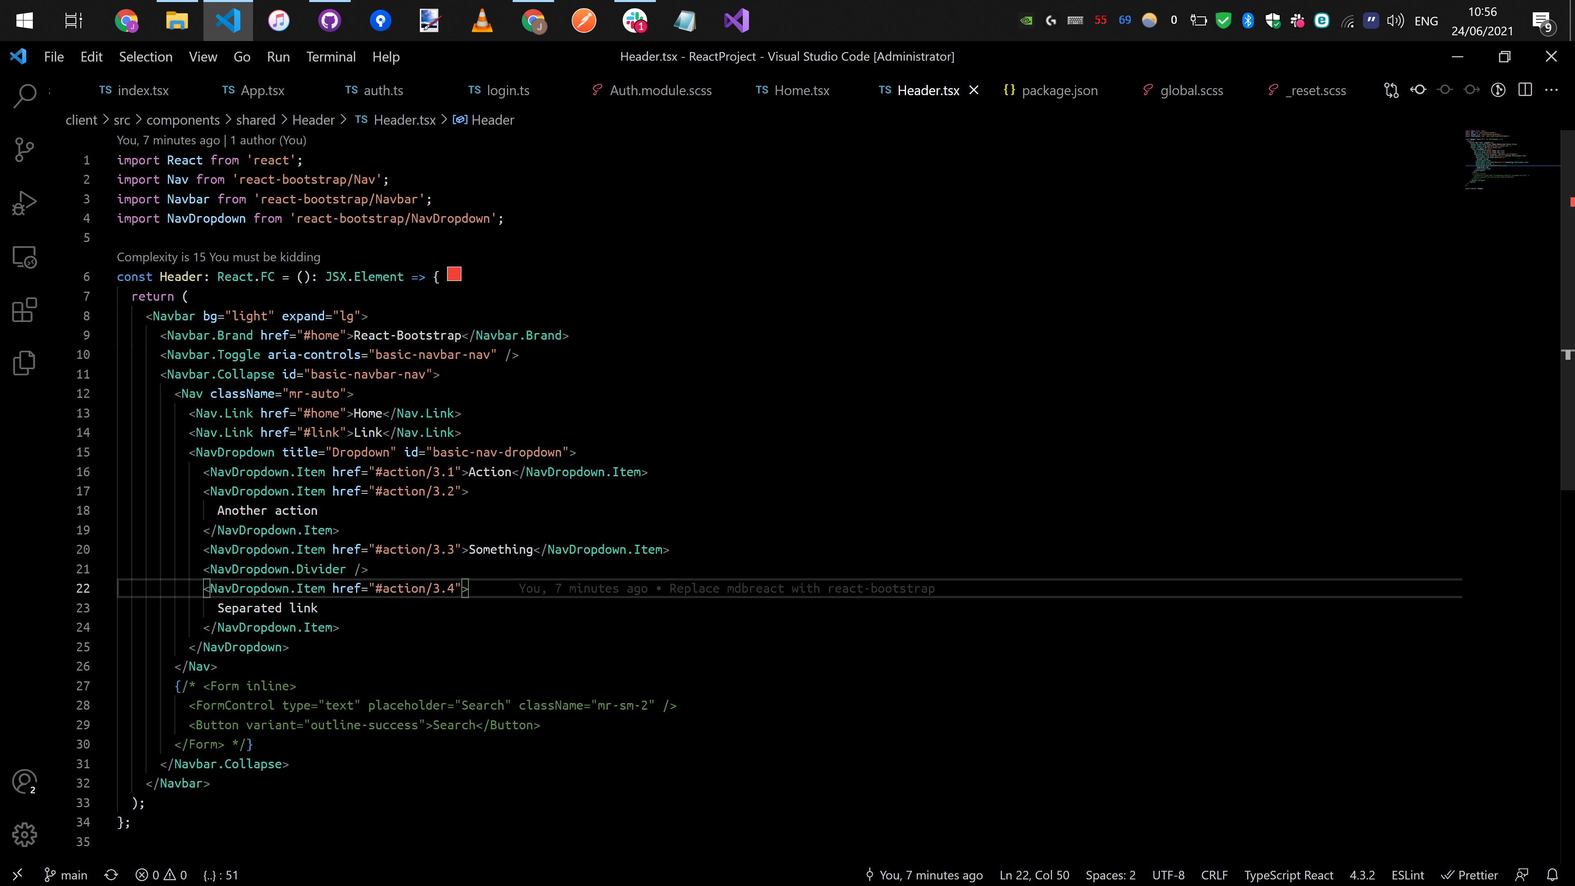Open Source Control view in sidebar

coord(24,149)
